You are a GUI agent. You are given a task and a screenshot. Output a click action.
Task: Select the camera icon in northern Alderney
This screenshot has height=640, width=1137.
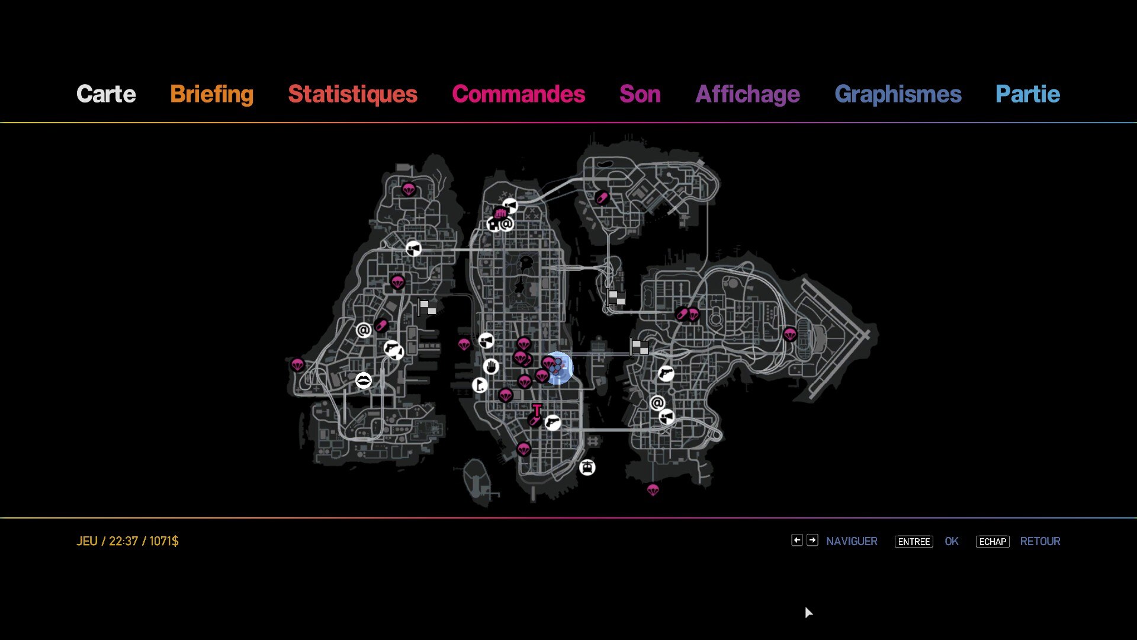point(413,249)
